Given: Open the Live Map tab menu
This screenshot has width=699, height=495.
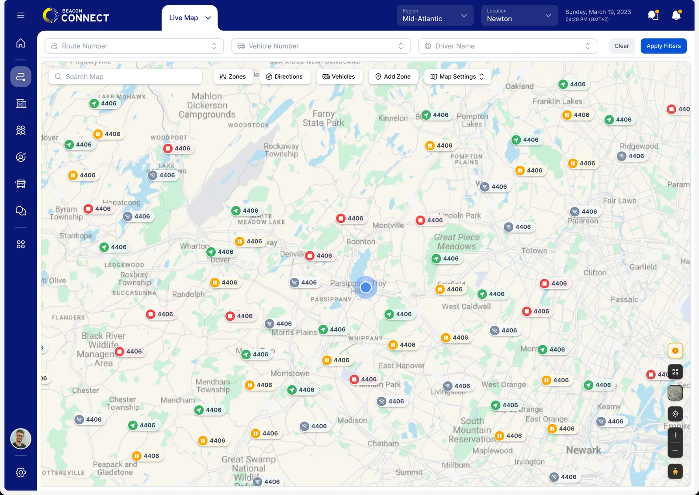Looking at the screenshot, I should point(190,18).
